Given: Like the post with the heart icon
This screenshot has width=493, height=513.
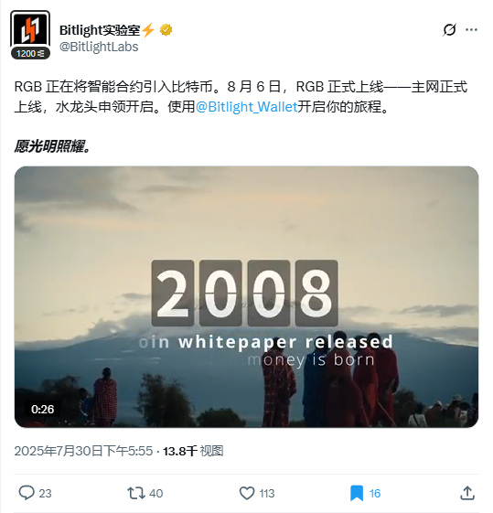Looking at the screenshot, I should tap(247, 494).
